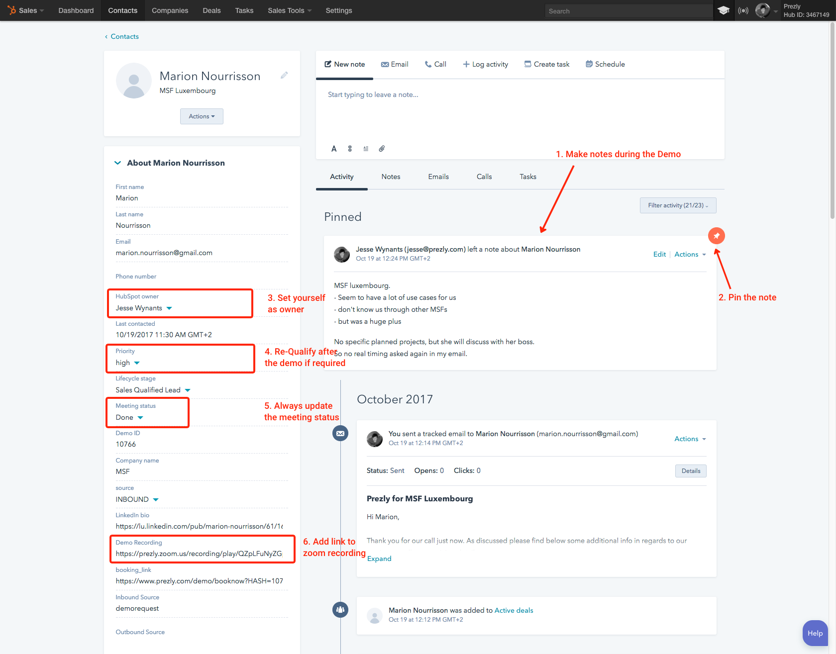Unpin the note with the orange pin icon
The image size is (836, 654).
click(x=717, y=236)
